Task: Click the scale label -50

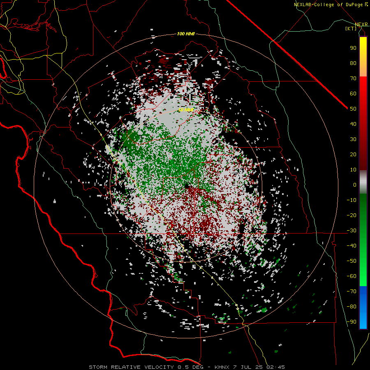Action: click(351, 261)
